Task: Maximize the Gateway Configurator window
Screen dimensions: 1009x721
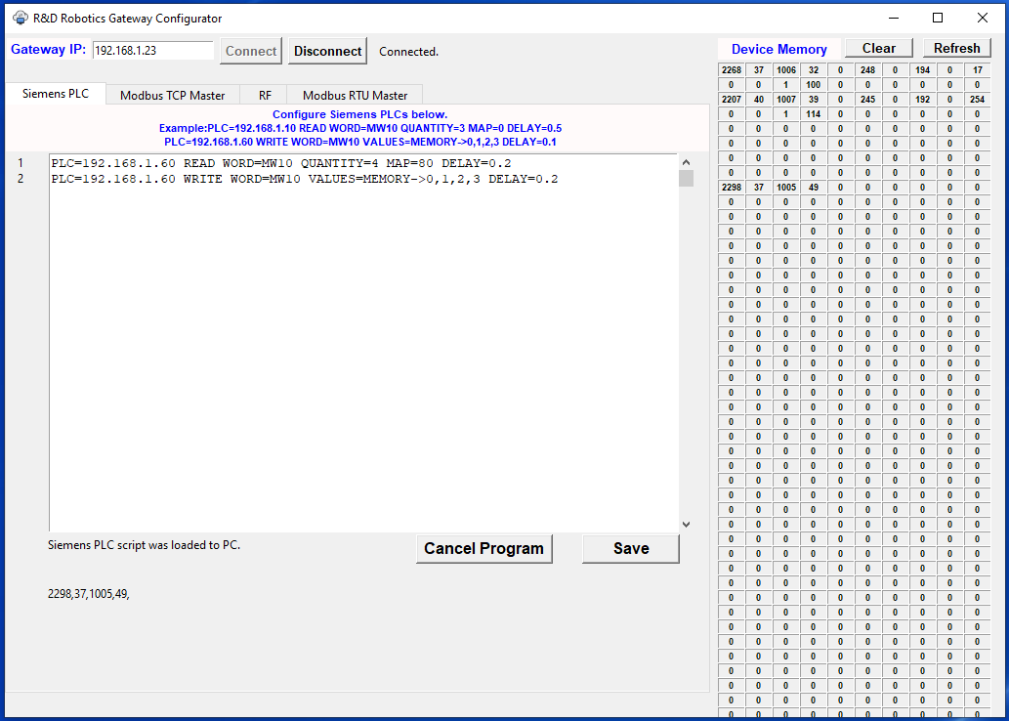Action: pos(938,18)
